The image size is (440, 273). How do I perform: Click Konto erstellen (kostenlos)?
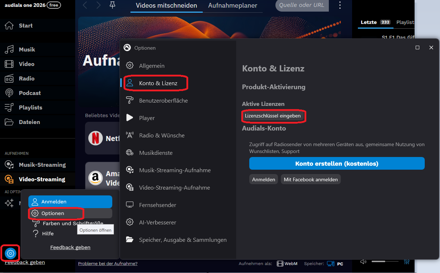[336, 163]
